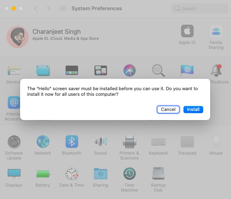This screenshot has width=231, height=199.
Task: Open the Dock & Menu Bar icon
Action: (x=72, y=70)
